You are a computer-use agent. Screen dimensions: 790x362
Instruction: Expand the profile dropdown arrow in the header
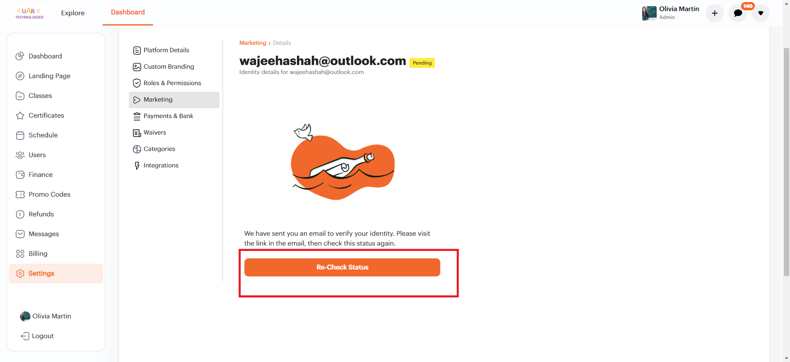coord(761,13)
